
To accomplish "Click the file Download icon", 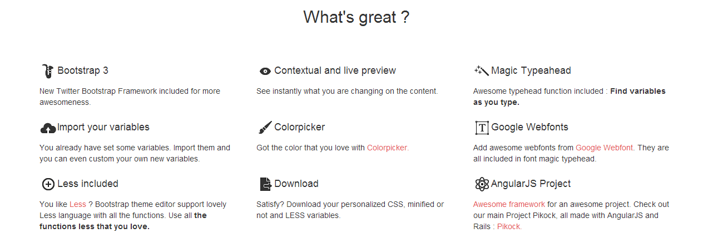I will pyautogui.click(x=265, y=184).
